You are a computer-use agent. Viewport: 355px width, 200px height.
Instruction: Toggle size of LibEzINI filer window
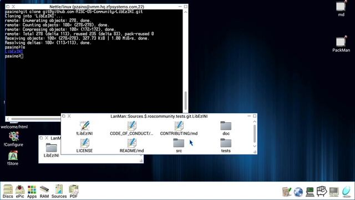255,116
